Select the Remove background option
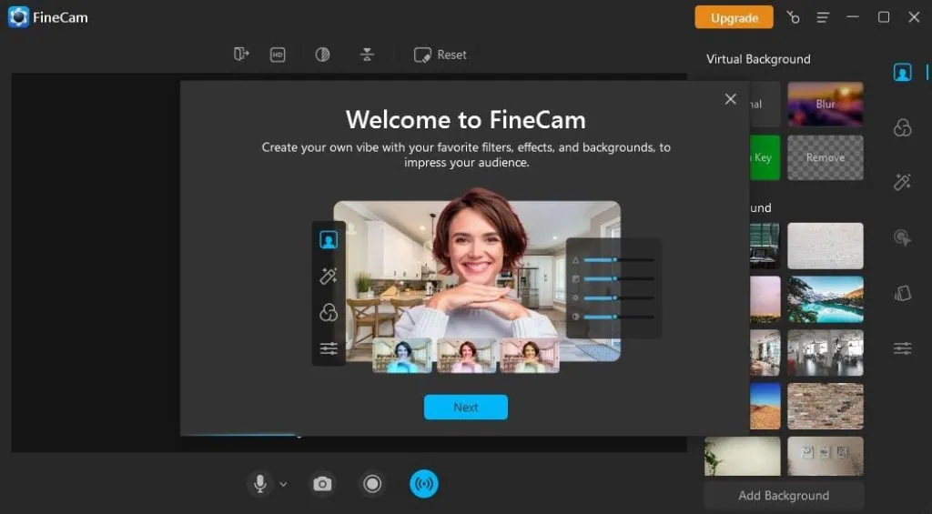The image size is (932, 514). coord(825,157)
